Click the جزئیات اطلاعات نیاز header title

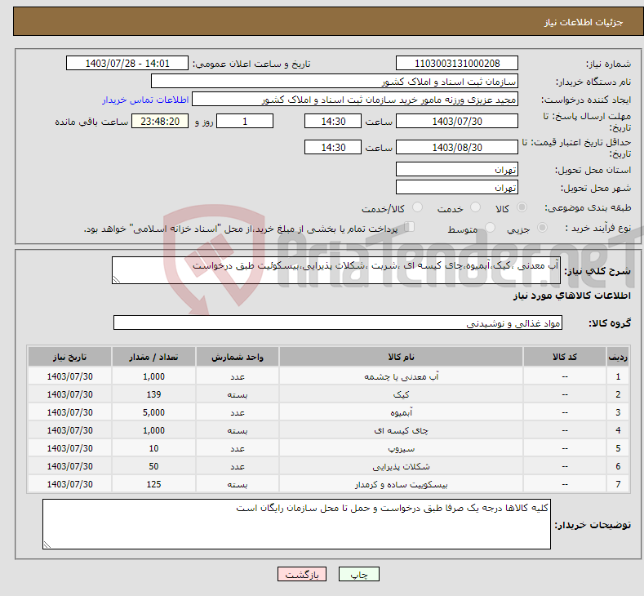coord(584,22)
